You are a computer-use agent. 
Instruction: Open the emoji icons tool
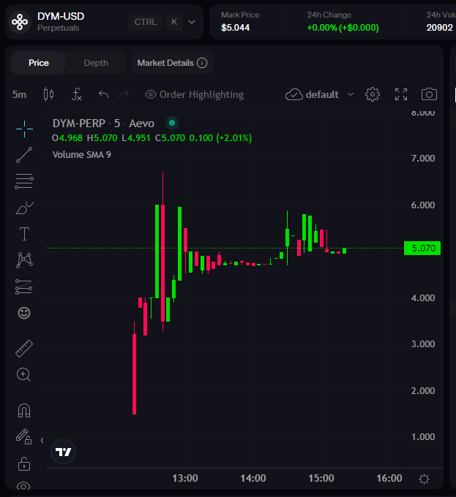point(24,313)
